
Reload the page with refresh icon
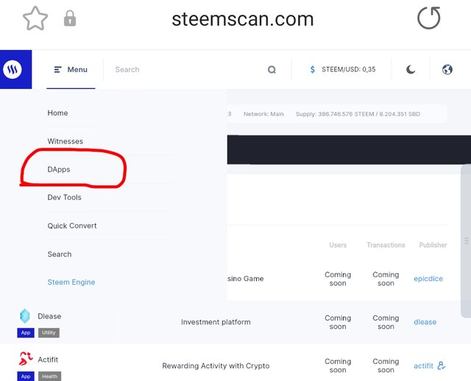[428, 18]
